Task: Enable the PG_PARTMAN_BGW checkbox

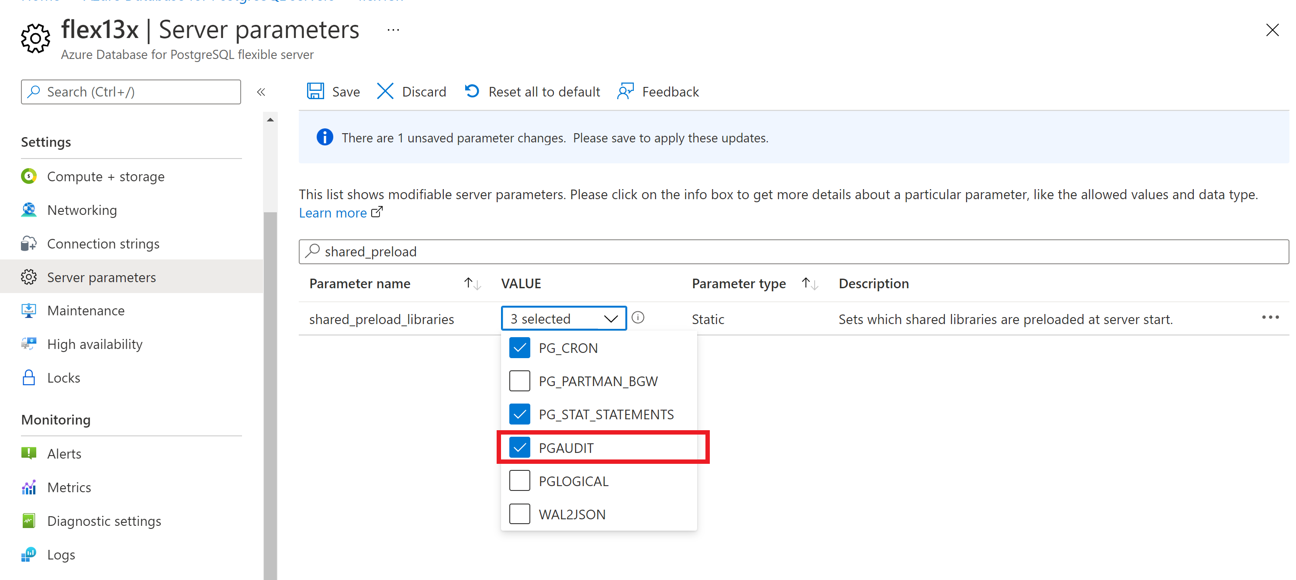Action: point(520,381)
